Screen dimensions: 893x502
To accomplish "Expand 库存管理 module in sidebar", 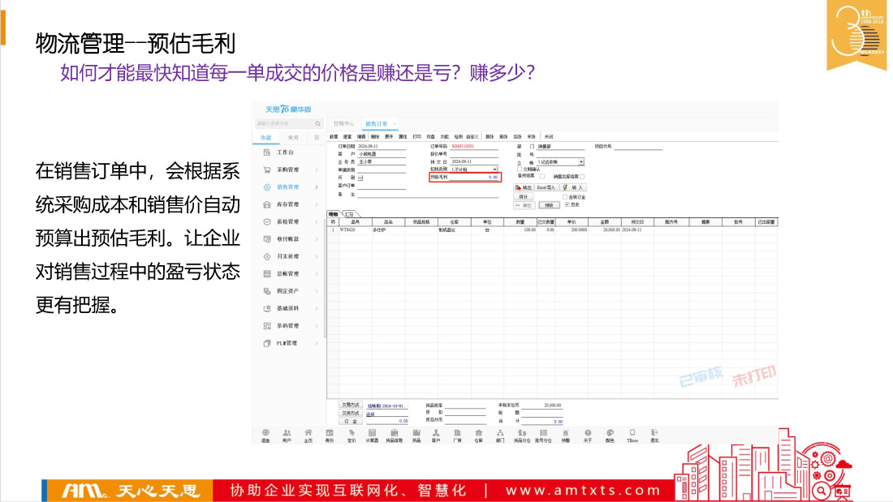I will pyautogui.click(x=287, y=204).
